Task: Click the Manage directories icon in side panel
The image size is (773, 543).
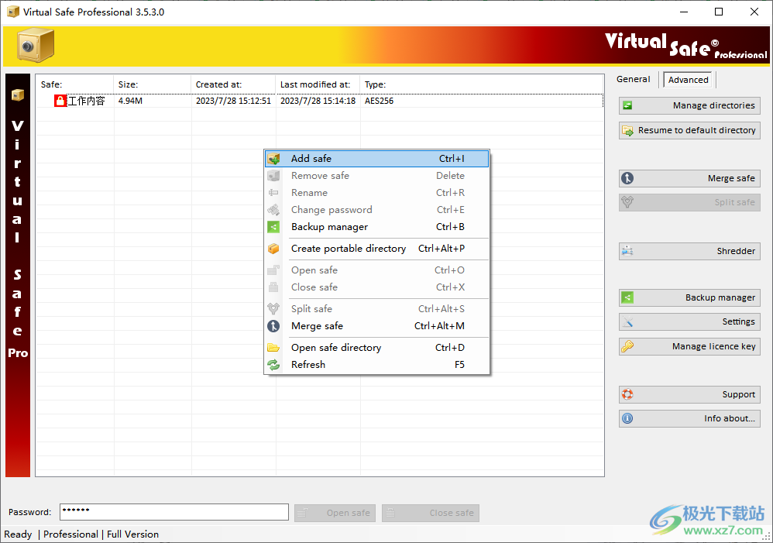Action: pyautogui.click(x=627, y=105)
